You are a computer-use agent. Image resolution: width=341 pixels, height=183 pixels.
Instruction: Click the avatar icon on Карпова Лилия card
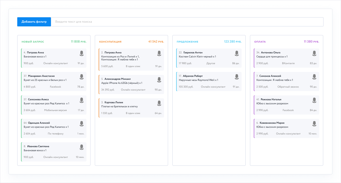pos(159,103)
